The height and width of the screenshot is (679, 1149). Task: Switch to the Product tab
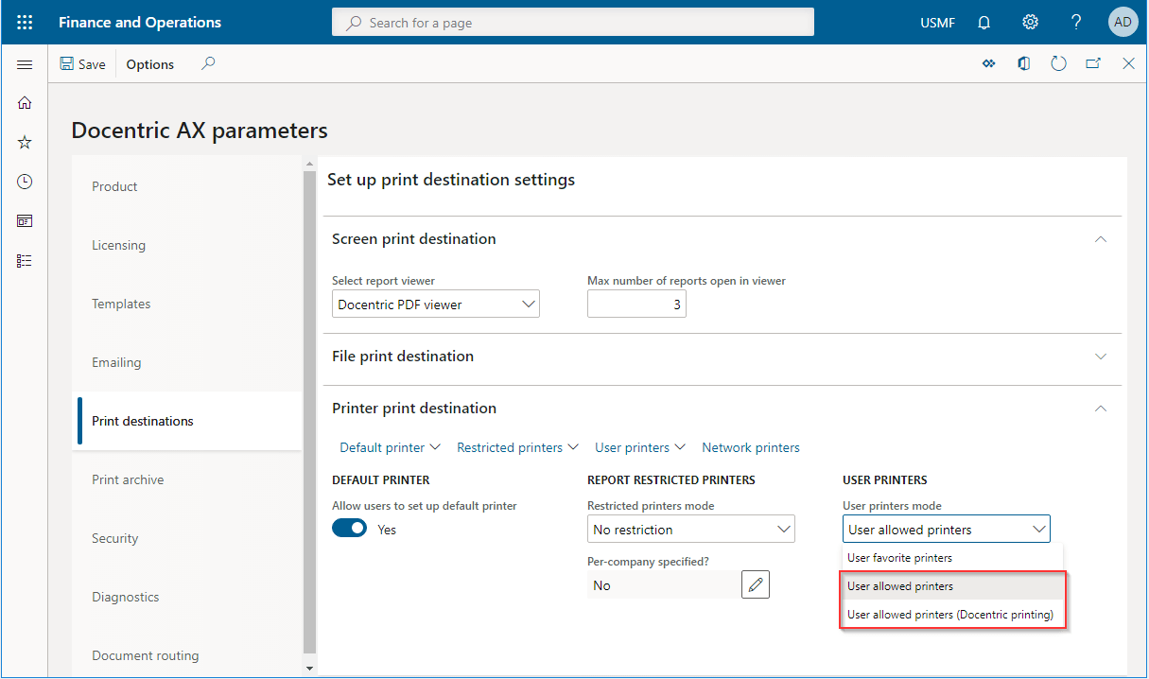187,186
